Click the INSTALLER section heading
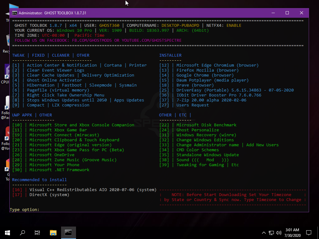This screenshot has width=319, height=239. tap(170, 55)
